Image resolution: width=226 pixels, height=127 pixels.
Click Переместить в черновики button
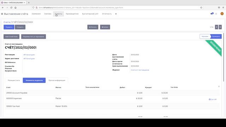pos(34,37)
